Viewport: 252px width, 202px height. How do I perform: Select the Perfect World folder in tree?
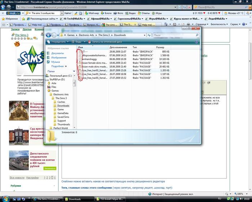click(x=60, y=128)
